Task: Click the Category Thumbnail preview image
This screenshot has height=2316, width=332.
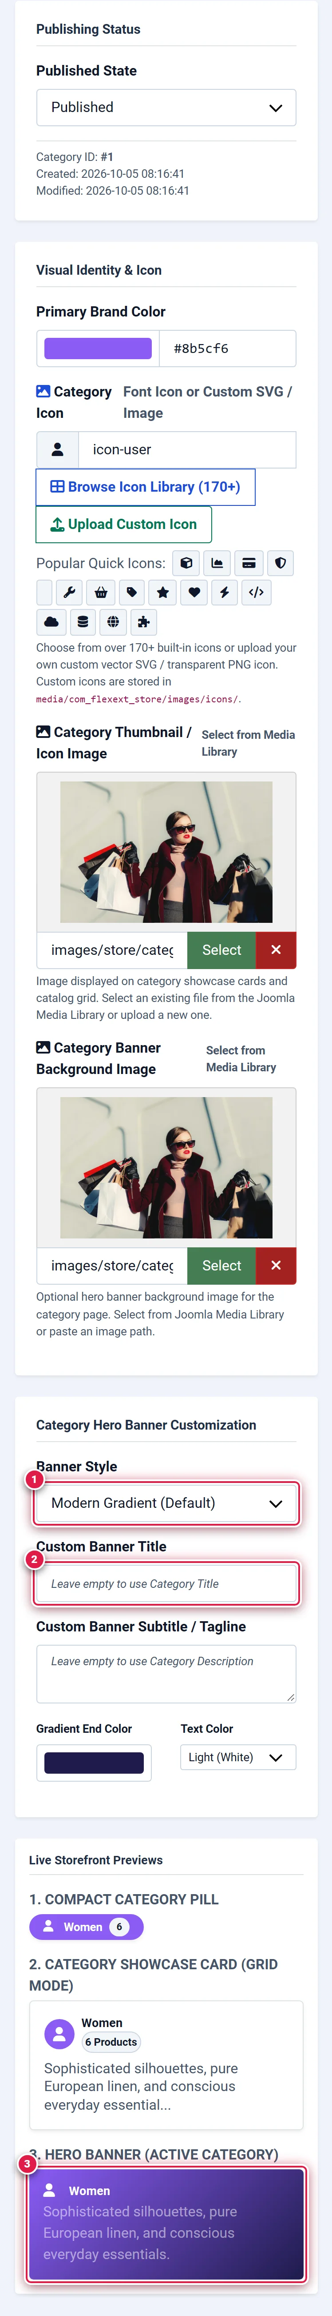Action: 166,851
